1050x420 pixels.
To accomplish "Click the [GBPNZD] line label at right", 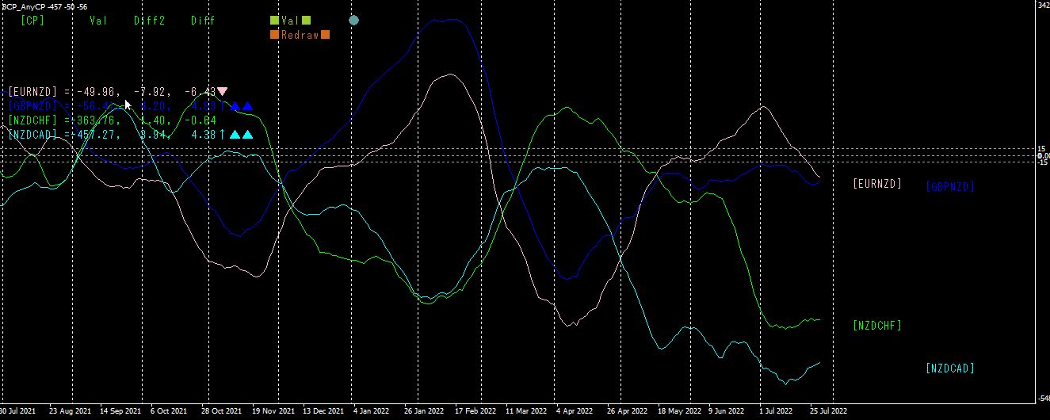I will click(950, 187).
